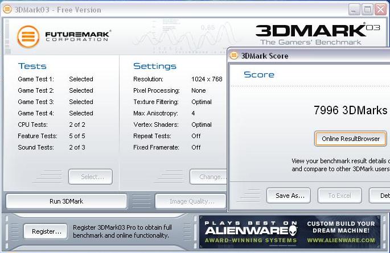The image size is (390, 253).
Task: Click the orange Futuremark logo icon
Action: point(28,37)
